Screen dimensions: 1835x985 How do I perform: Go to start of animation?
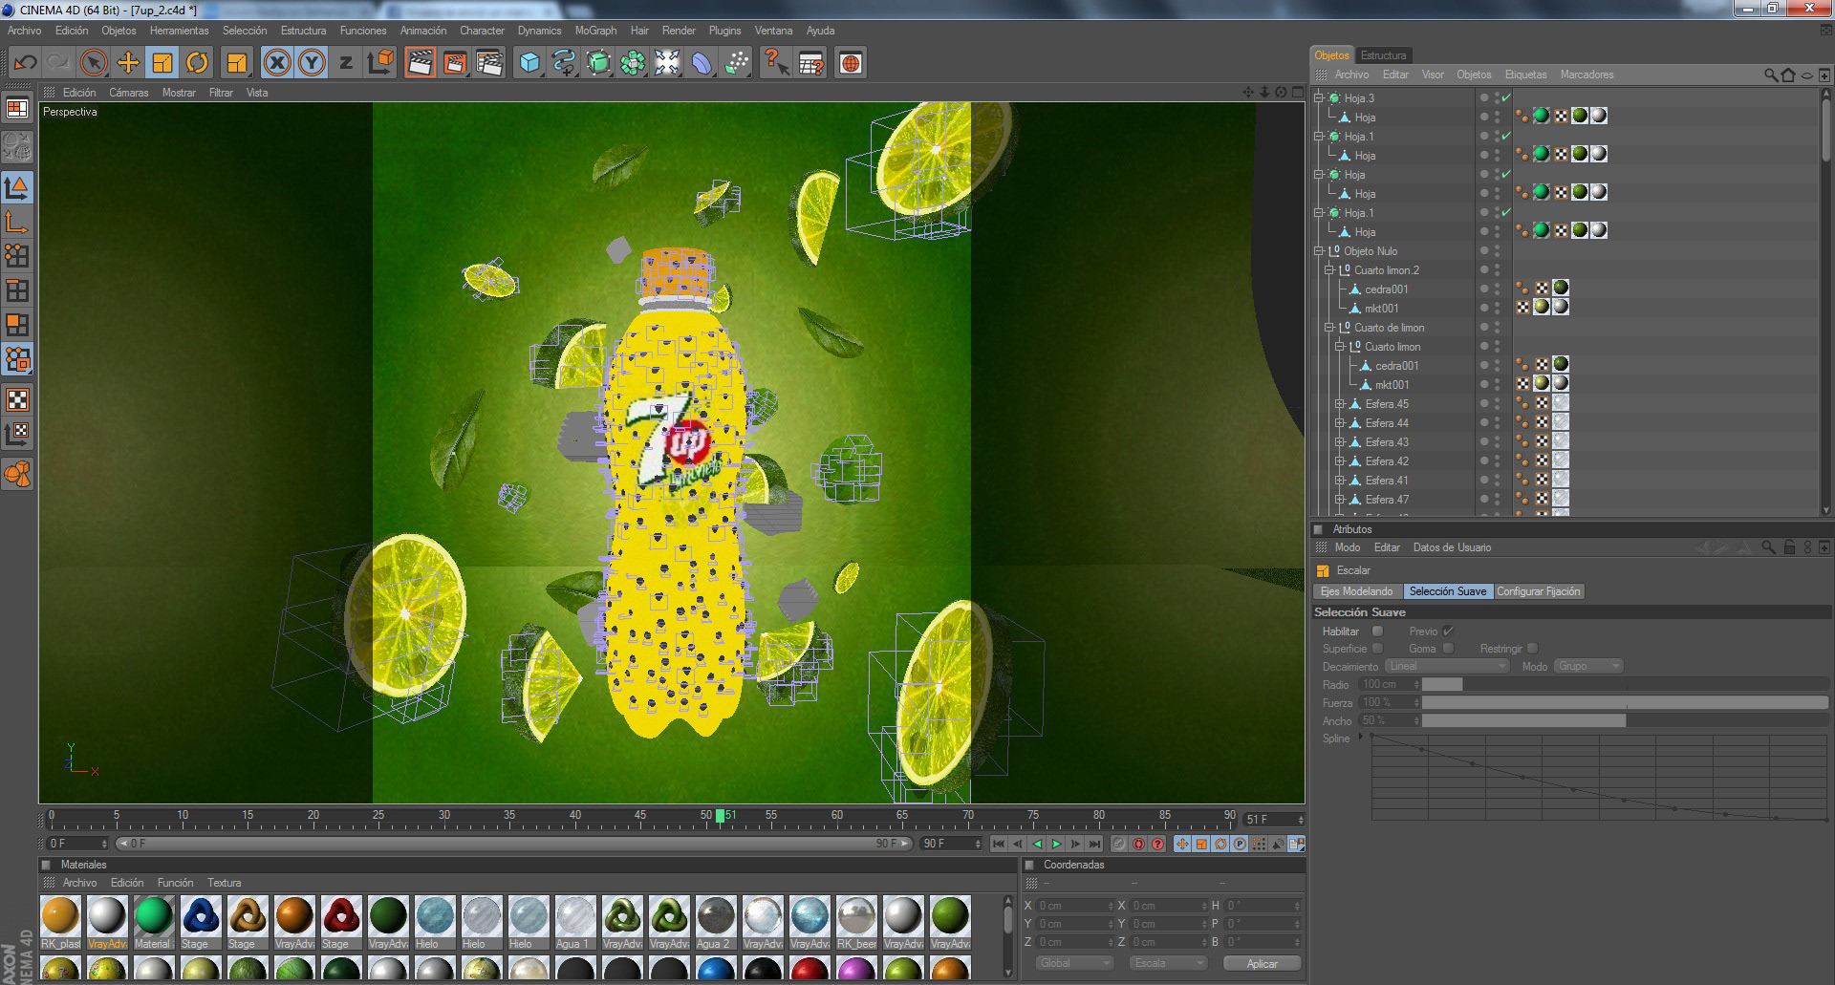(998, 844)
